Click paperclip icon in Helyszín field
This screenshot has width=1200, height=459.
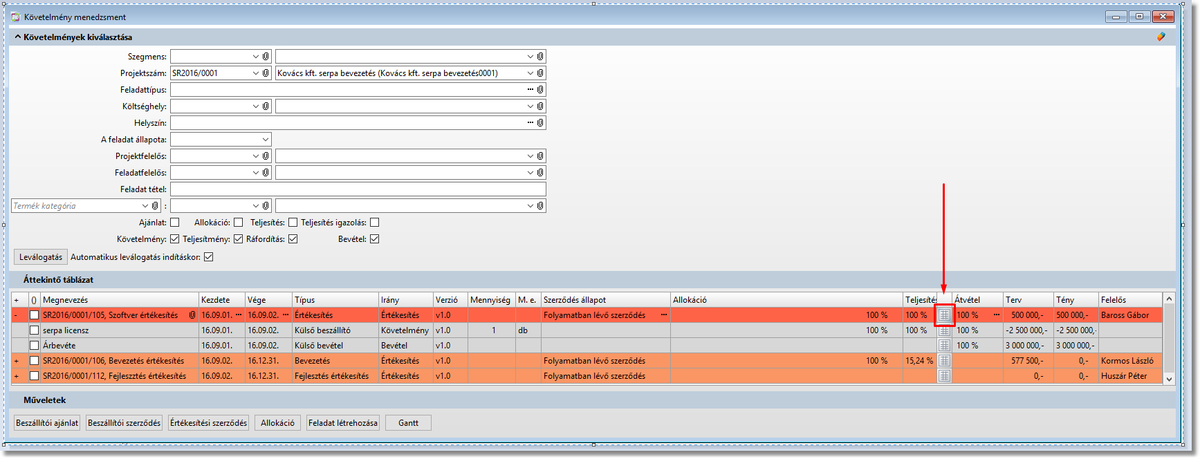click(x=540, y=123)
